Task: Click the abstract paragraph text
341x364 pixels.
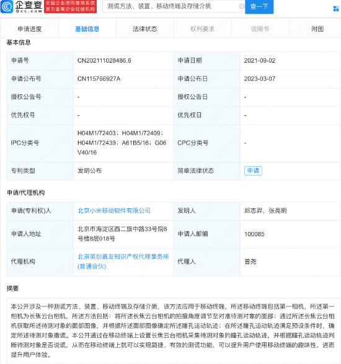Action: pyautogui.click(x=172, y=331)
